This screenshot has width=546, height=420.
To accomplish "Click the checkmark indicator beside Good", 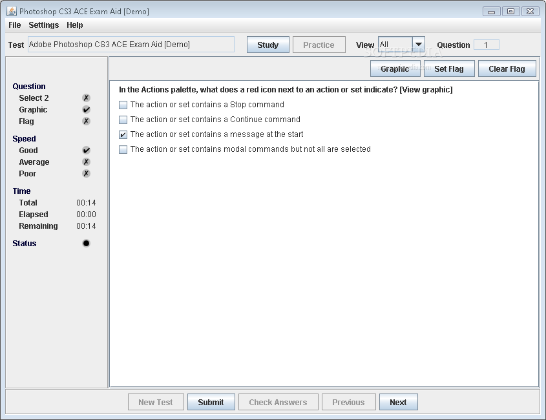I will (x=86, y=151).
